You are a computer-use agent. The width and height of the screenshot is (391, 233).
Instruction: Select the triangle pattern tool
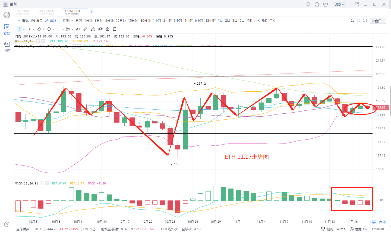click(x=68, y=29)
